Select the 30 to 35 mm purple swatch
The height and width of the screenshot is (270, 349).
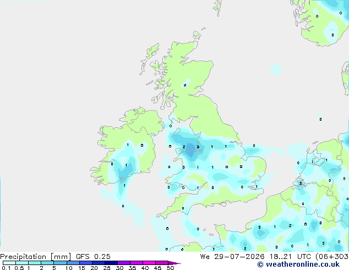[124, 263]
